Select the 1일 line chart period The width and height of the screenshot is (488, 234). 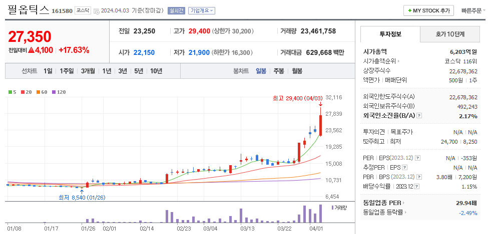click(x=48, y=71)
